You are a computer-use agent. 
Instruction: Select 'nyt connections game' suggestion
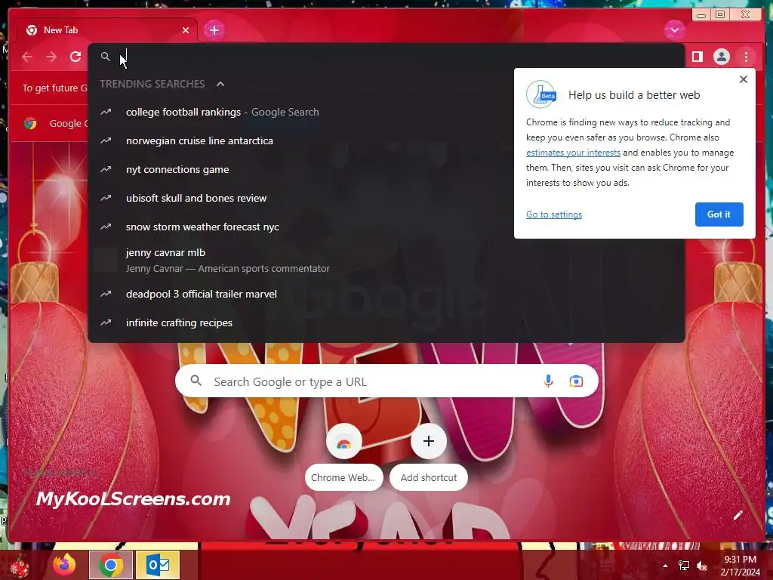click(x=386, y=169)
